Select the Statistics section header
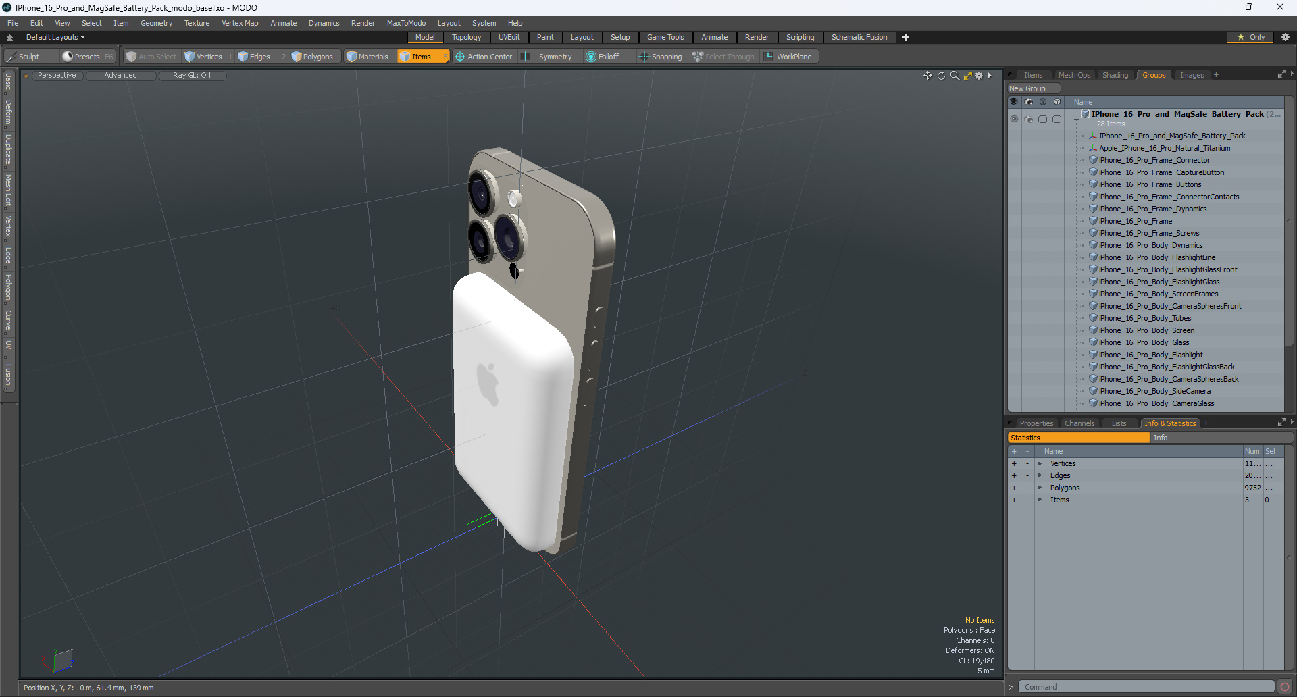 [x=1078, y=438]
